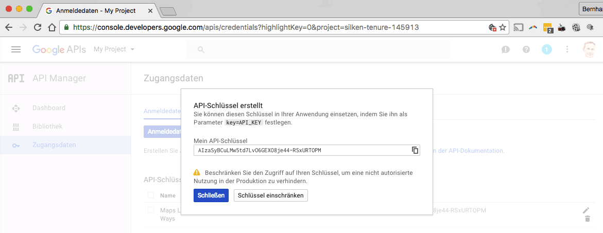Image resolution: width=603 pixels, height=233 pixels.
Task: Click the green secure lock icon
Action: point(66,27)
